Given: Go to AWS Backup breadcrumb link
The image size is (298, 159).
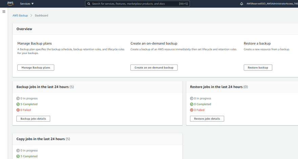Looking at the screenshot, I should pyautogui.click(x=20, y=16).
